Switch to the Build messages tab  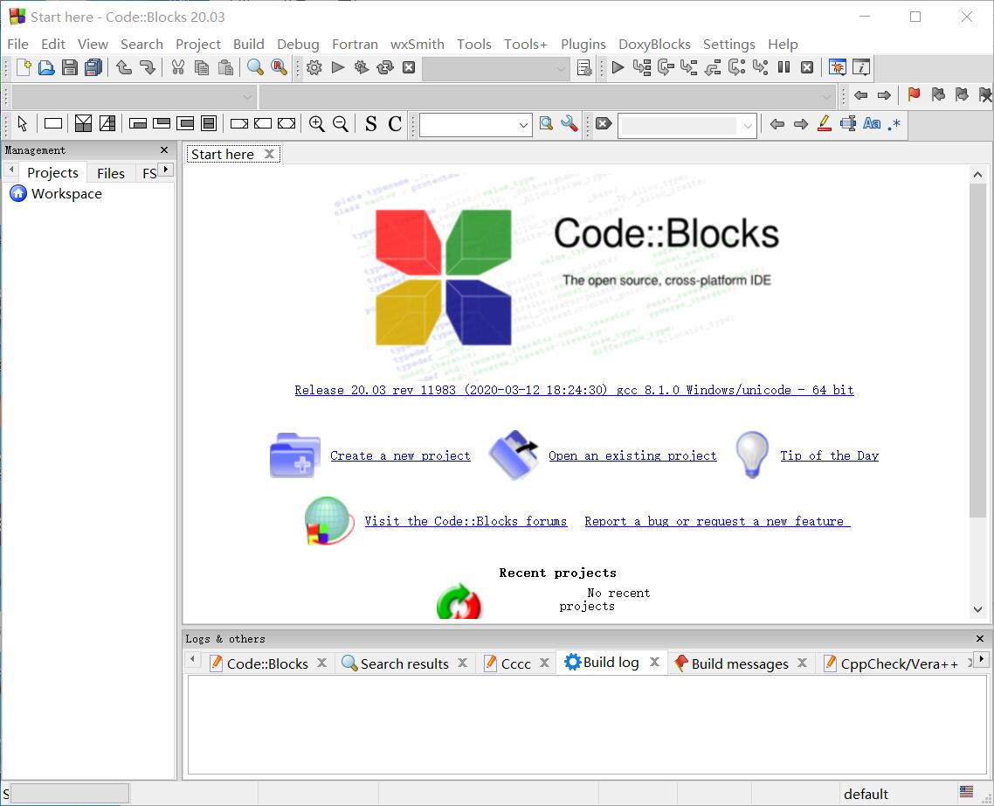coord(740,664)
